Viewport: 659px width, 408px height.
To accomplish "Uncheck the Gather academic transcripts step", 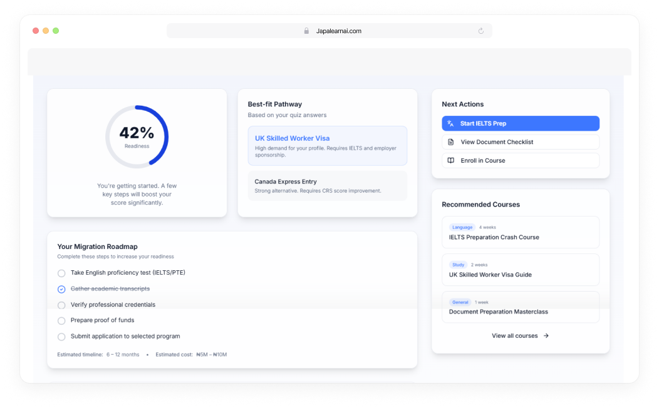I will [61, 289].
